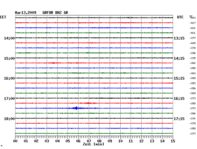Select the DC offset value -363
197x149 pixels.
[x=192, y=73]
